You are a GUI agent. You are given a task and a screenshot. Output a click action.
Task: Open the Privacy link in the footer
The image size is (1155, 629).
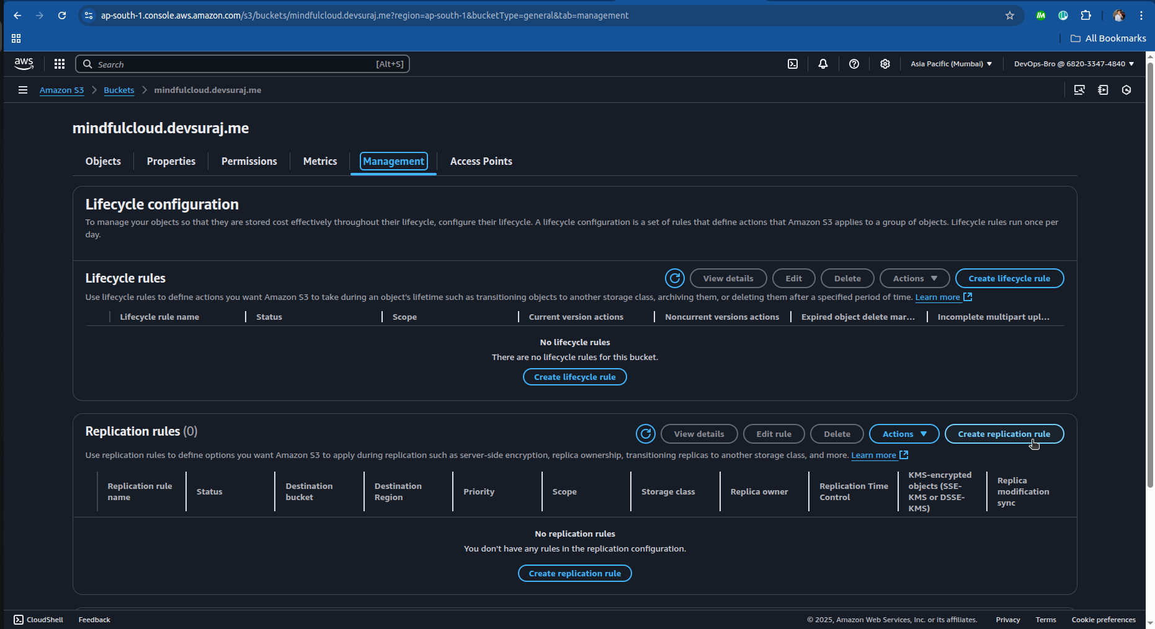tap(1008, 620)
